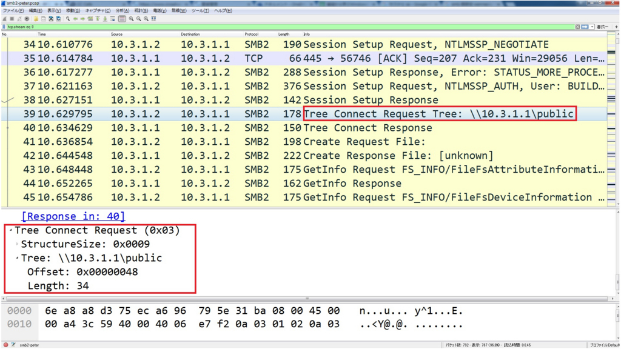Sort packets by the Time column header

coord(42,34)
